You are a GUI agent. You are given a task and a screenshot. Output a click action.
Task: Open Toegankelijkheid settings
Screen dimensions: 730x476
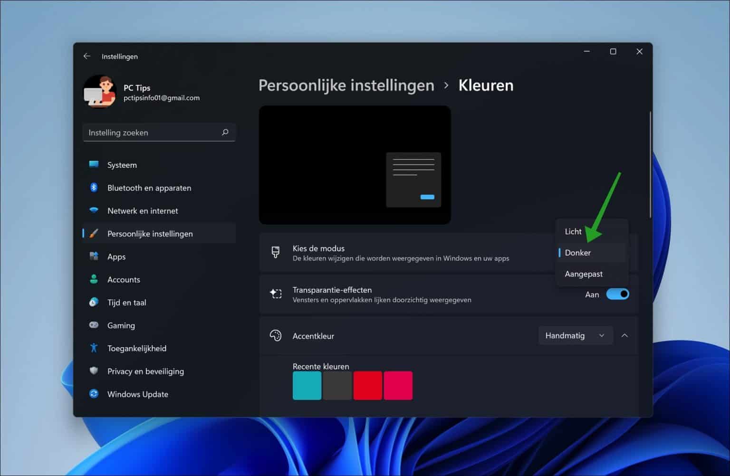click(x=95, y=348)
